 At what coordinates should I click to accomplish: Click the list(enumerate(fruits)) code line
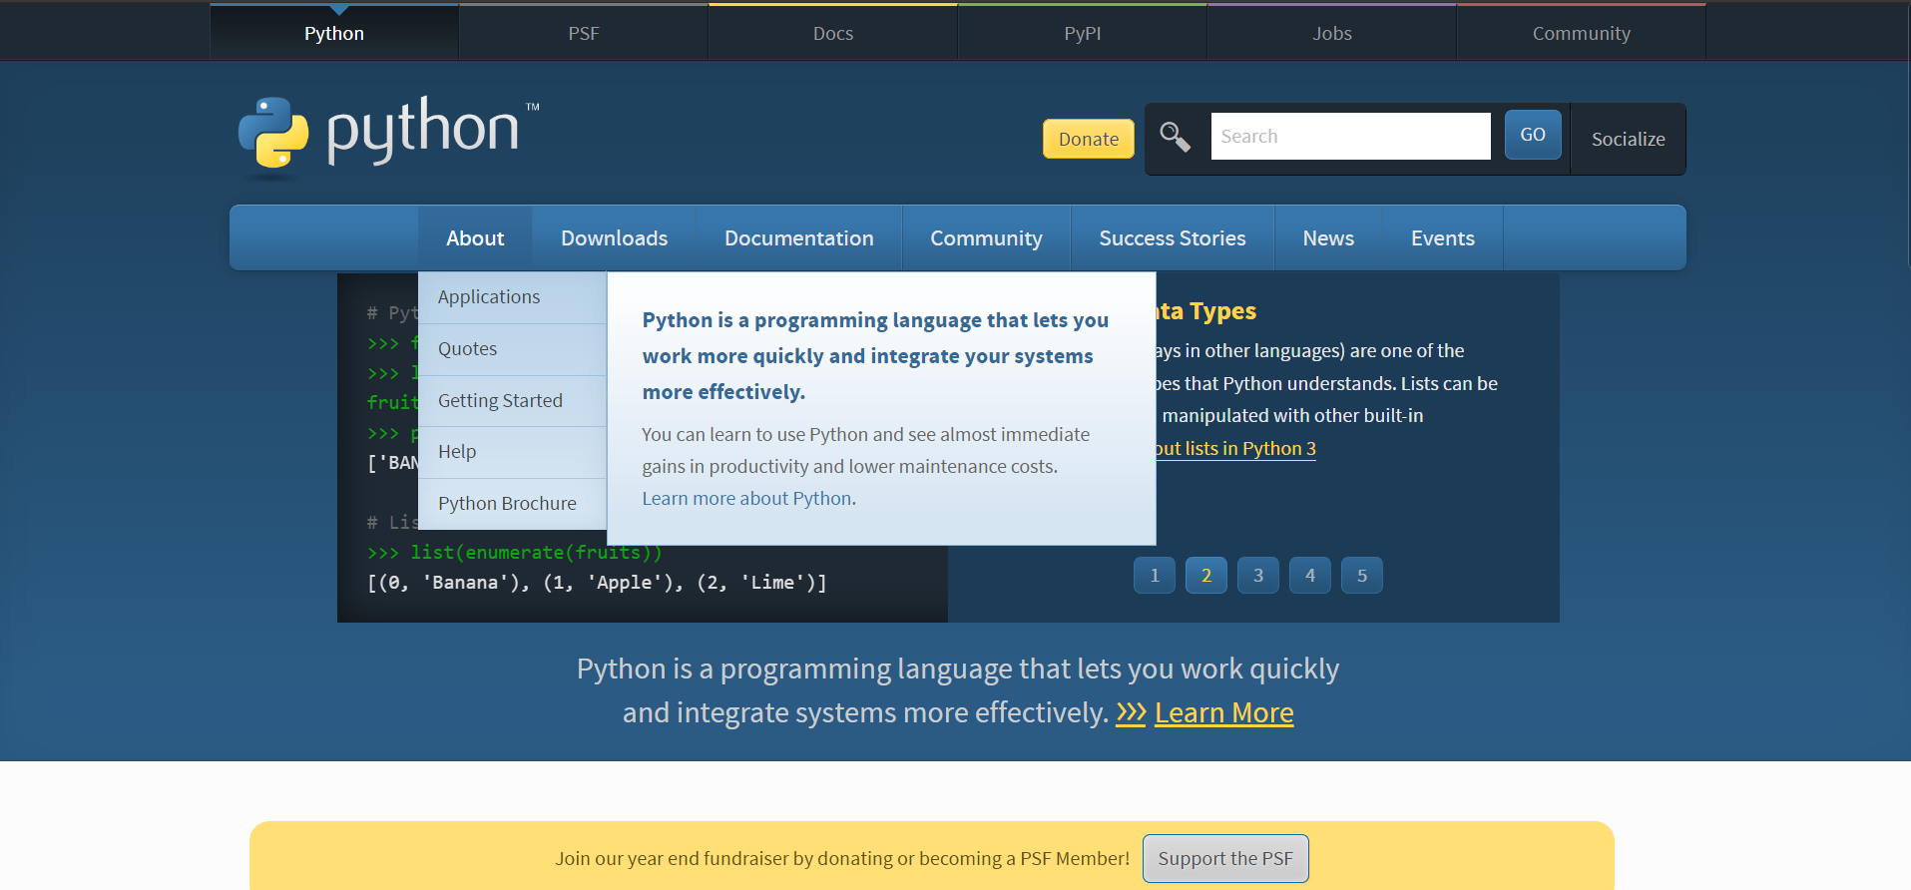(x=515, y=553)
